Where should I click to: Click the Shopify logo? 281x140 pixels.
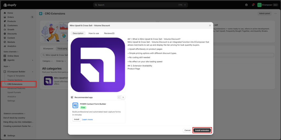pos(10,5)
